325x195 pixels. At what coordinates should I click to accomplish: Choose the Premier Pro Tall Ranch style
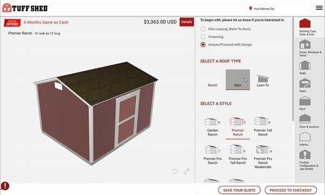click(238, 155)
